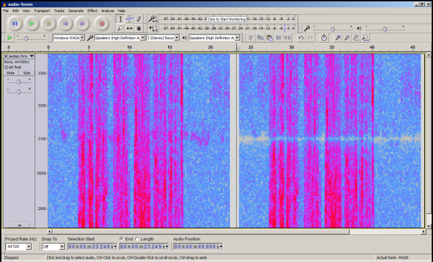This screenshot has height=262, width=433.
Task: Open the Edit menu
Action: 16,11
